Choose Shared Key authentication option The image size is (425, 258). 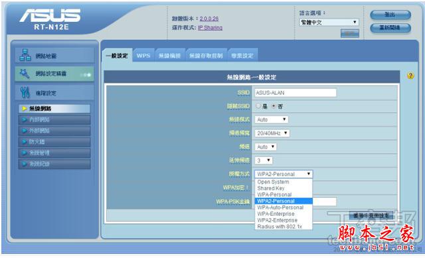pyautogui.click(x=284, y=188)
